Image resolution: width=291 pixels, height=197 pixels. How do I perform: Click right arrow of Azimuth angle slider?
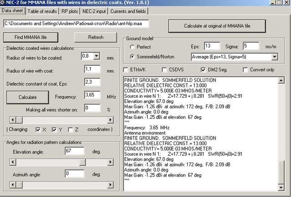[x=110, y=185]
